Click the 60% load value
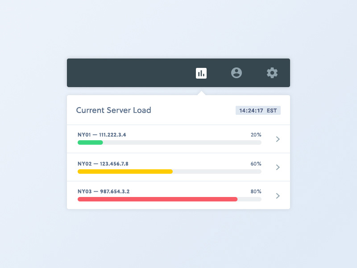 (x=256, y=163)
